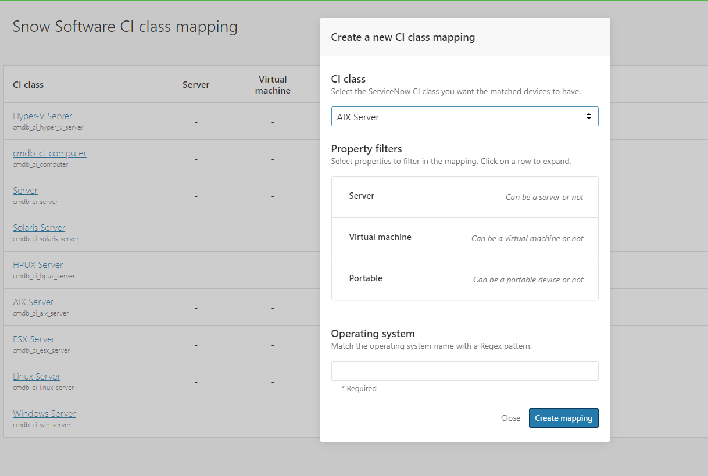Expand the Virtual machine property filter row
Image resolution: width=708 pixels, height=476 pixels.
pos(464,238)
